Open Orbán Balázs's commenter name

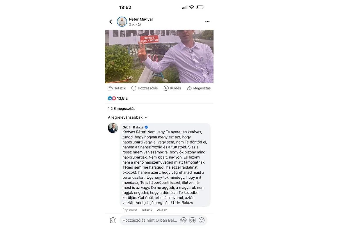tap(133, 127)
